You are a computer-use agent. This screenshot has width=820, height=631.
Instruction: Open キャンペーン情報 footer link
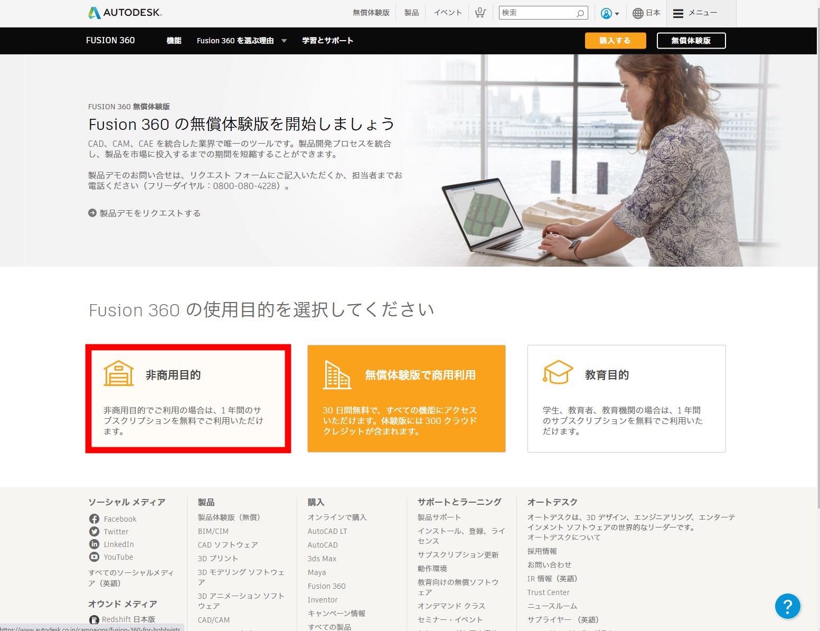click(336, 614)
